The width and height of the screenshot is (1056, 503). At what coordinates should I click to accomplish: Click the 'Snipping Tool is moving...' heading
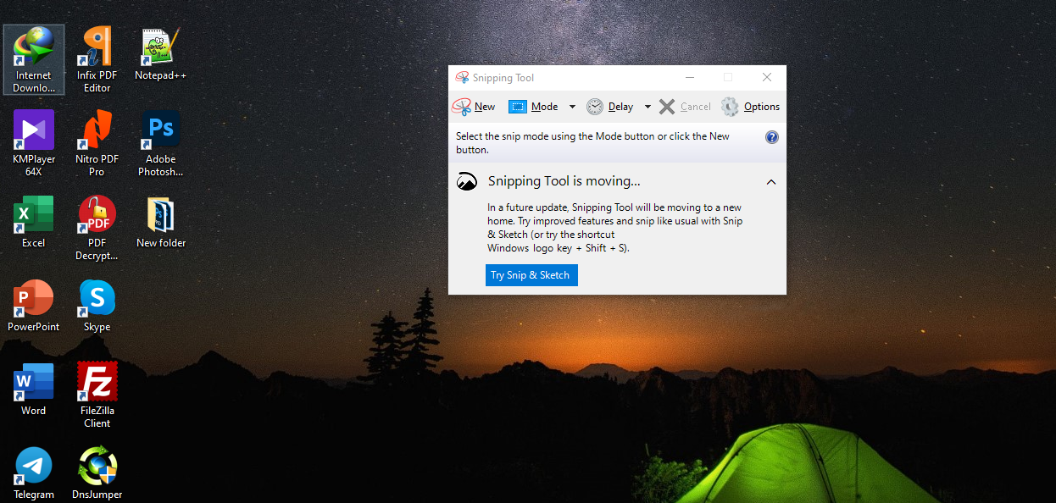[x=564, y=181]
